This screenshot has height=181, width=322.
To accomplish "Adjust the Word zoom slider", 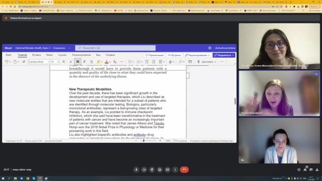I will pos(144,141).
